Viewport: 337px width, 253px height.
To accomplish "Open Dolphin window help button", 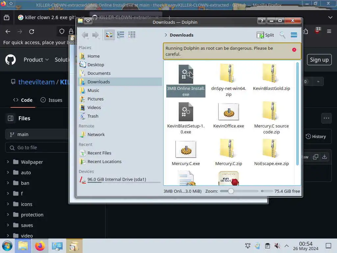I will 262,21.
